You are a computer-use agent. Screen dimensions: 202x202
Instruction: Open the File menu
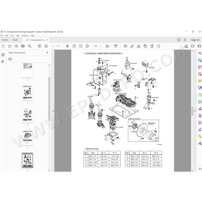pos(2,35)
